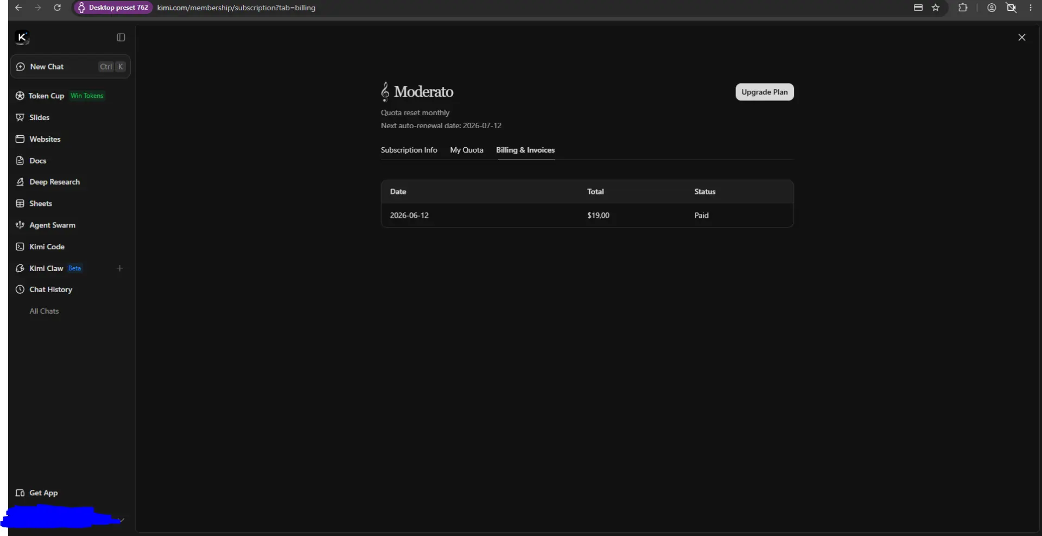Open the Deep Research icon
The image size is (1042, 536).
[20, 182]
